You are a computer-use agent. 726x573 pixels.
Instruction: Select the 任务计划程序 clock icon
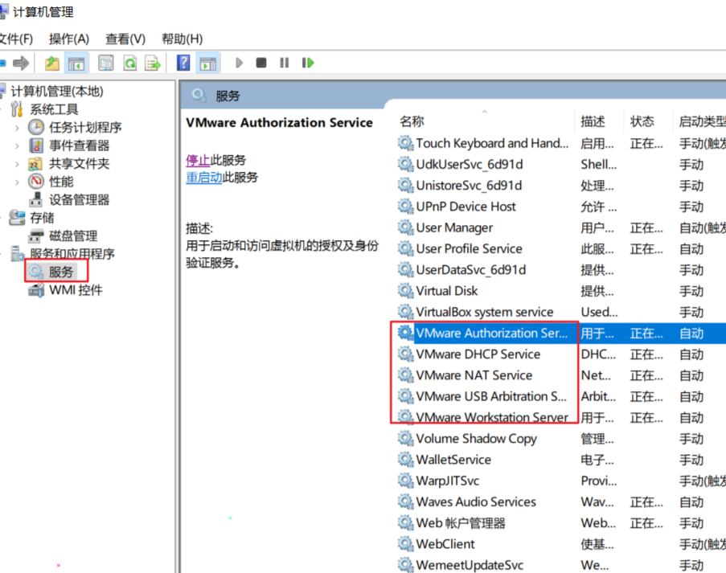(36, 127)
